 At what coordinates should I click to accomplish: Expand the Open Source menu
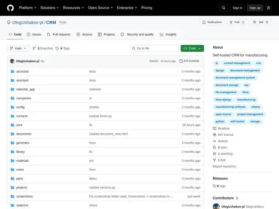pyautogui.click(x=100, y=8)
